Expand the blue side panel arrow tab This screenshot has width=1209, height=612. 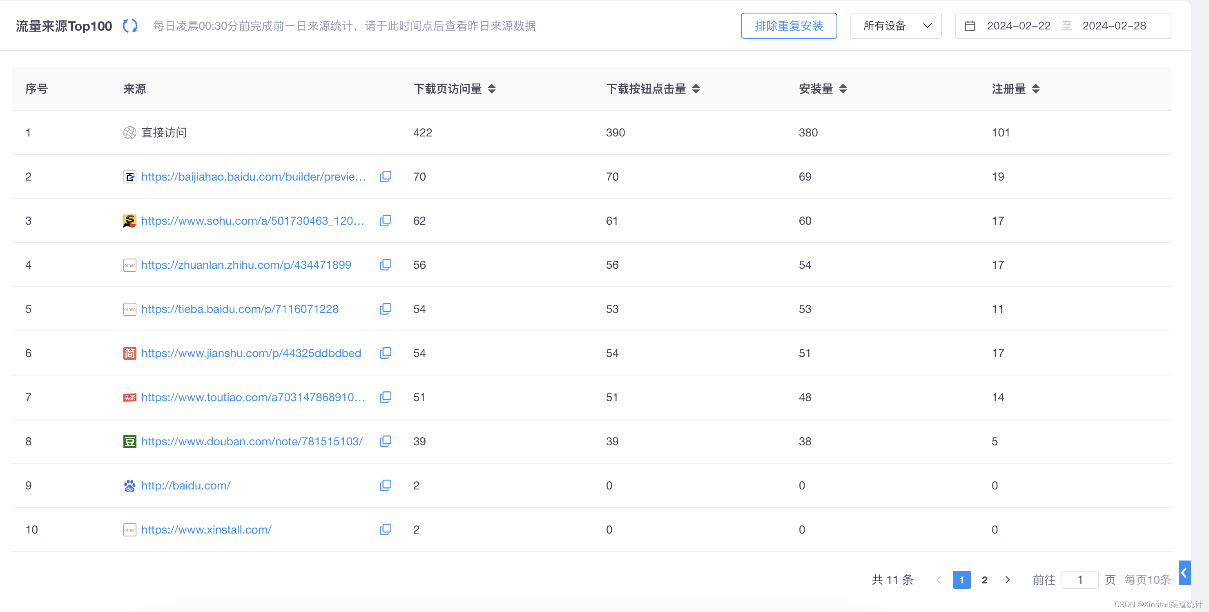1184,573
